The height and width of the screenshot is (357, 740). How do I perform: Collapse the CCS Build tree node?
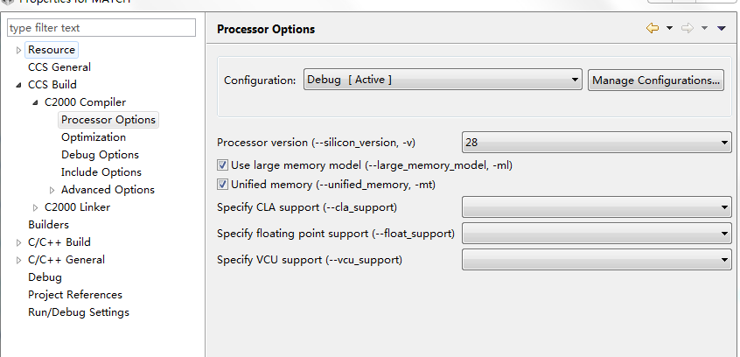point(18,85)
